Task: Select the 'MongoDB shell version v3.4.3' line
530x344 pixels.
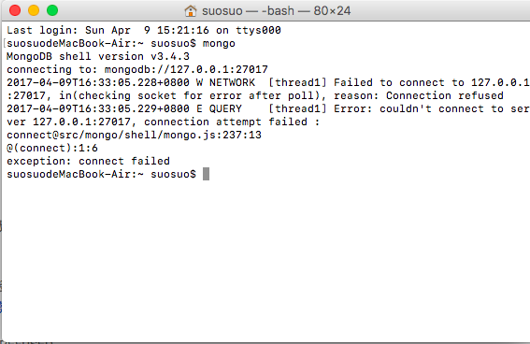Action: click(98, 56)
